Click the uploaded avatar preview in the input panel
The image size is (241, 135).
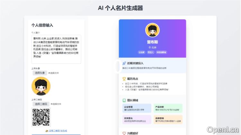41,86
